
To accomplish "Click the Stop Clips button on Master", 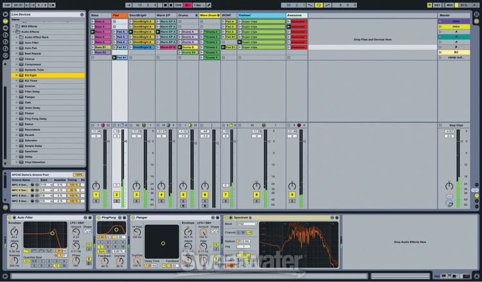I will [x=455, y=125].
